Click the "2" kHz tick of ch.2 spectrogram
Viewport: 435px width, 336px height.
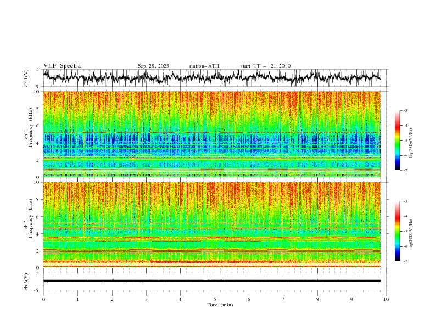pos(39,251)
